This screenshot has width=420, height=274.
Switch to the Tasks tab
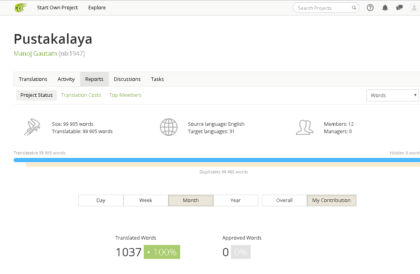157,79
